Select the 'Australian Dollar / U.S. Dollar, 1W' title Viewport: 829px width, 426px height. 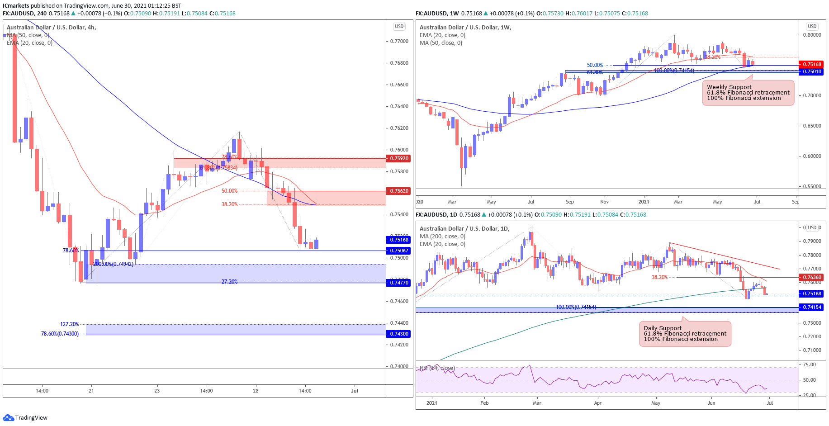(x=465, y=28)
